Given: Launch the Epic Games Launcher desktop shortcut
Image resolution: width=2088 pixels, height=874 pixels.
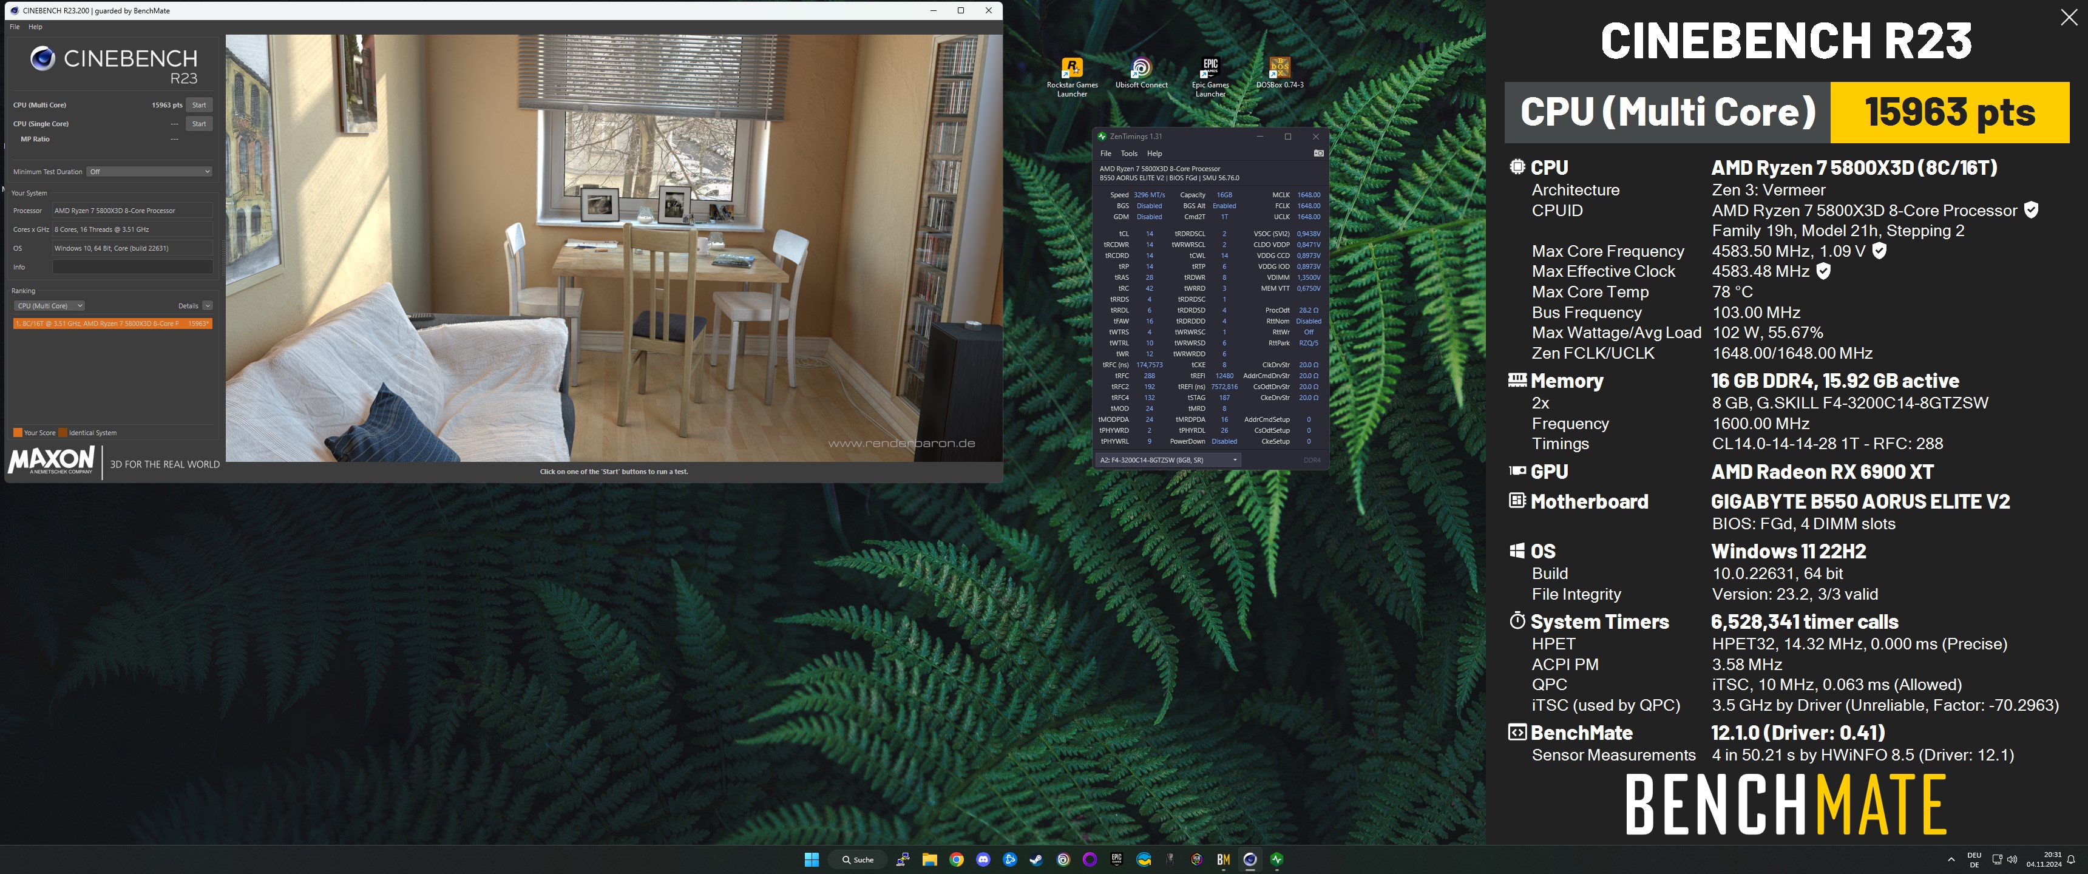Looking at the screenshot, I should point(1210,77).
